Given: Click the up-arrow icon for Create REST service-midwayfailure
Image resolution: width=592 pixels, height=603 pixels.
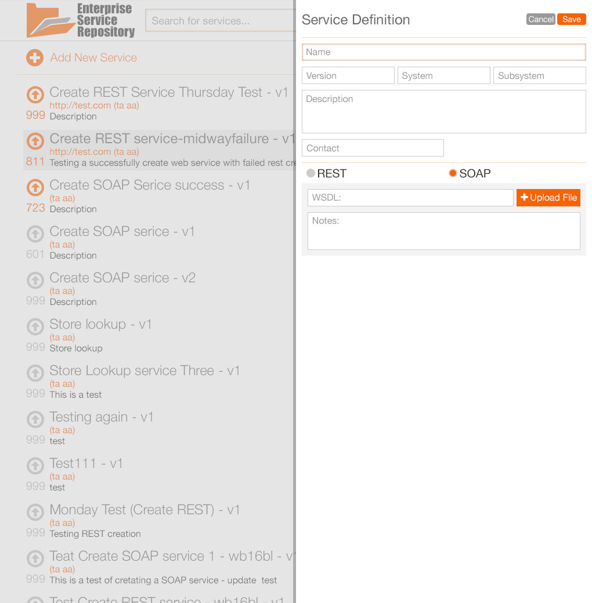Looking at the screenshot, I should [35, 141].
